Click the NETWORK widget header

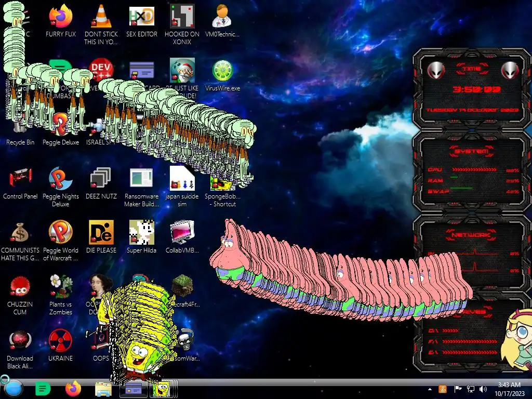pyautogui.click(x=471, y=235)
